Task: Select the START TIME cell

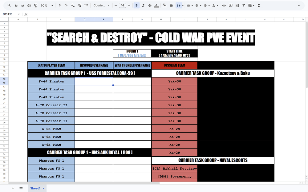Action: click(x=174, y=53)
